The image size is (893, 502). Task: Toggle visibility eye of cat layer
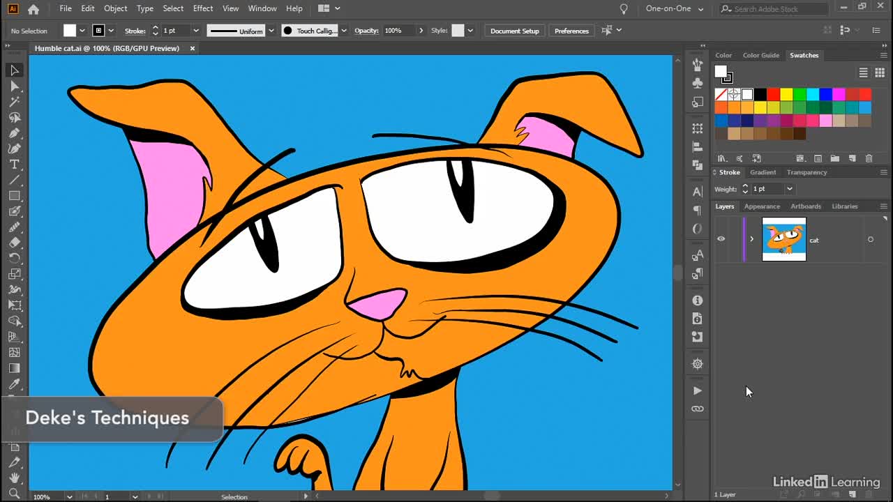(721, 239)
